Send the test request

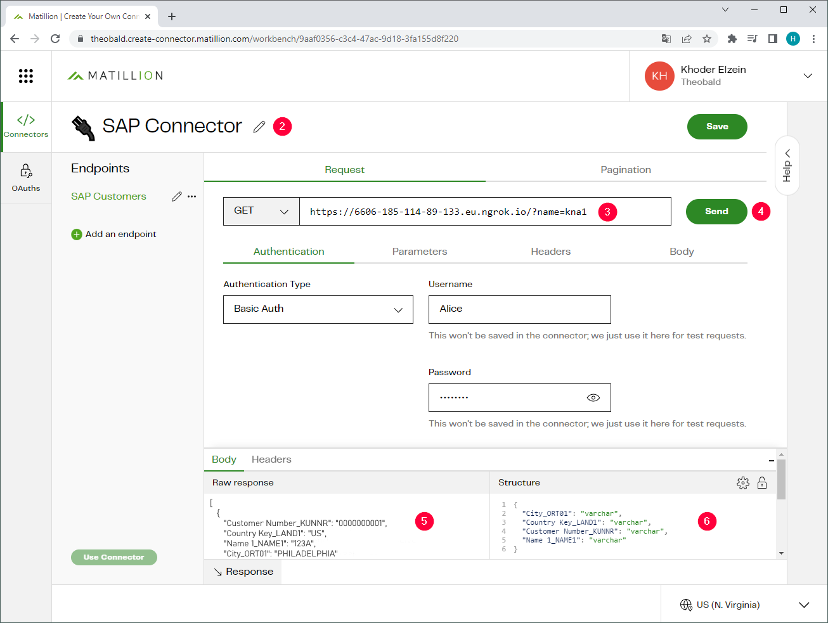point(716,212)
